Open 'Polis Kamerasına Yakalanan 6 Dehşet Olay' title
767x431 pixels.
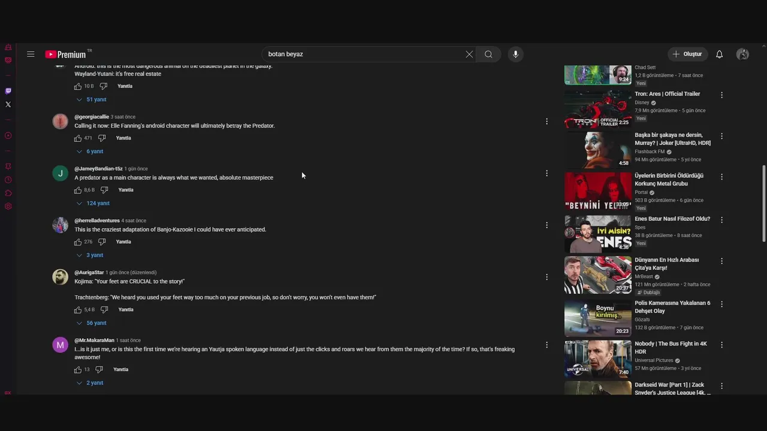(672, 307)
